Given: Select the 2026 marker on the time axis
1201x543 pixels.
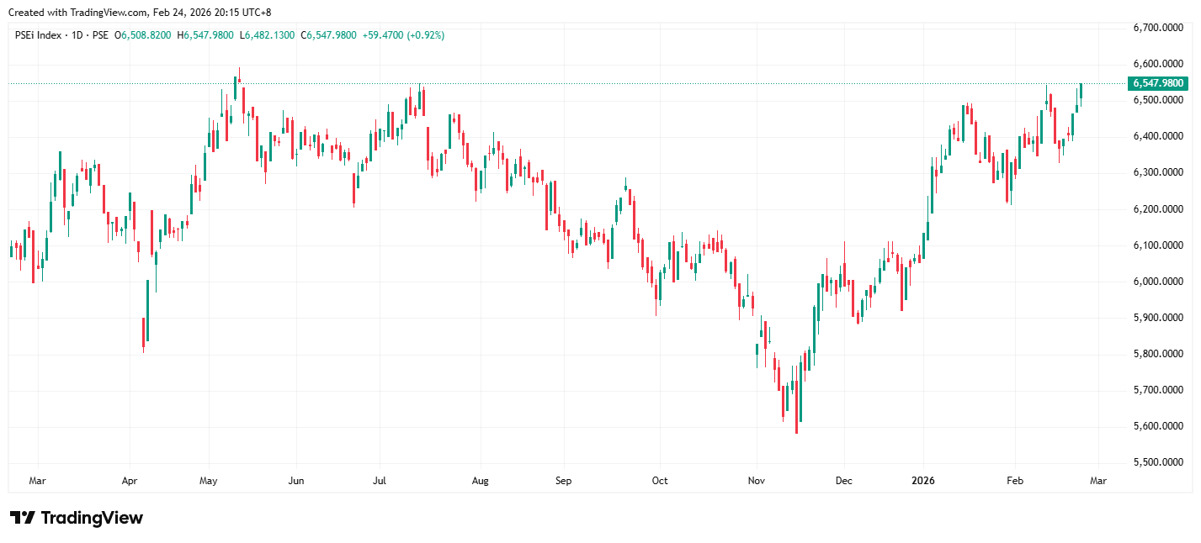Looking at the screenshot, I should click(923, 481).
